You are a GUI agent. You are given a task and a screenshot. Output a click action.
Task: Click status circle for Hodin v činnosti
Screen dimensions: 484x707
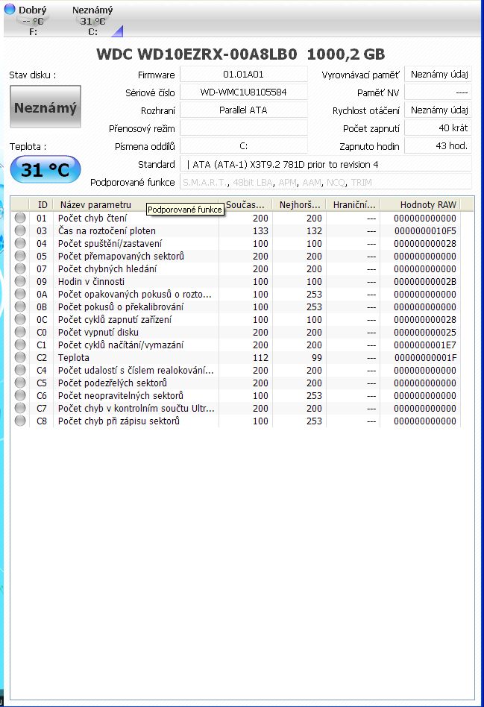20,281
